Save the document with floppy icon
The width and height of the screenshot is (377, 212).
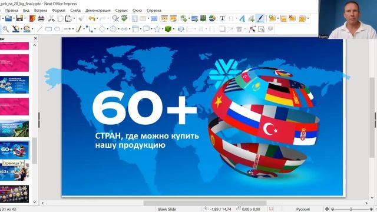pos(19,18)
